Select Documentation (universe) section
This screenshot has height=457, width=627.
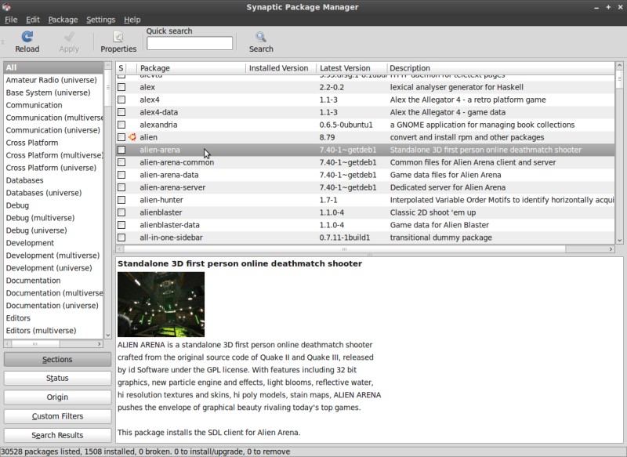pos(53,306)
